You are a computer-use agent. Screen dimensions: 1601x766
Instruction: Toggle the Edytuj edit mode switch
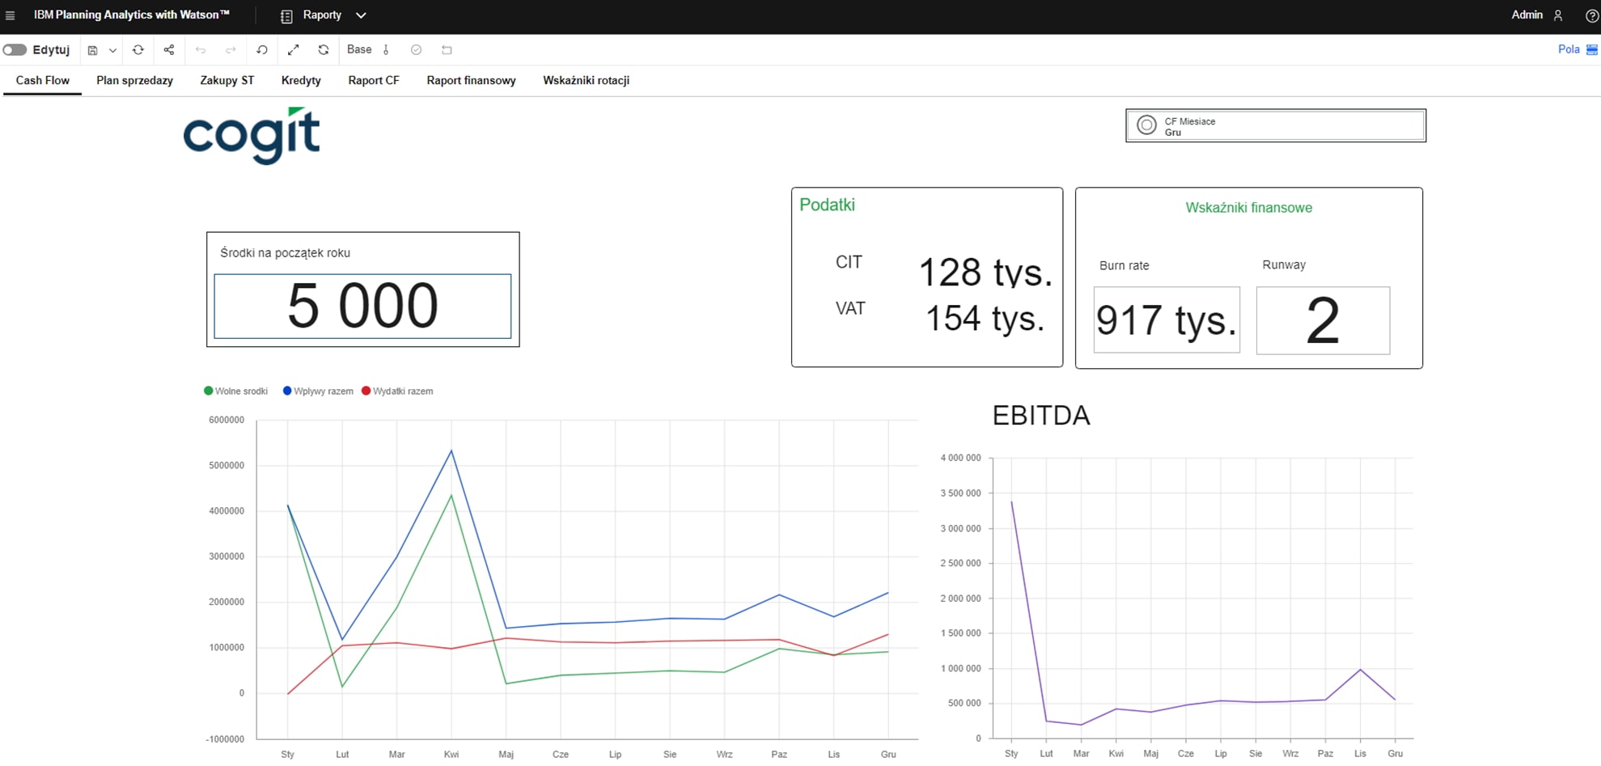point(15,50)
